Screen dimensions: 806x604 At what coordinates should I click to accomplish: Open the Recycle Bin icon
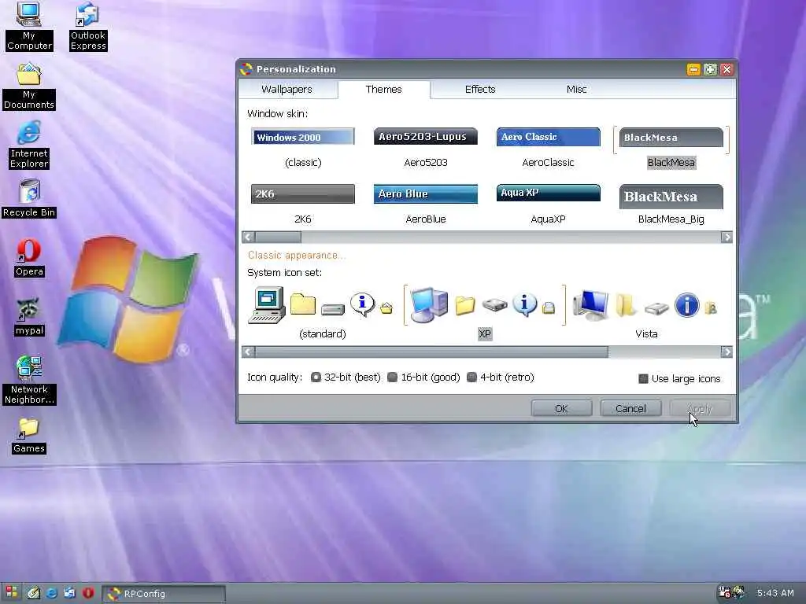[x=29, y=199]
